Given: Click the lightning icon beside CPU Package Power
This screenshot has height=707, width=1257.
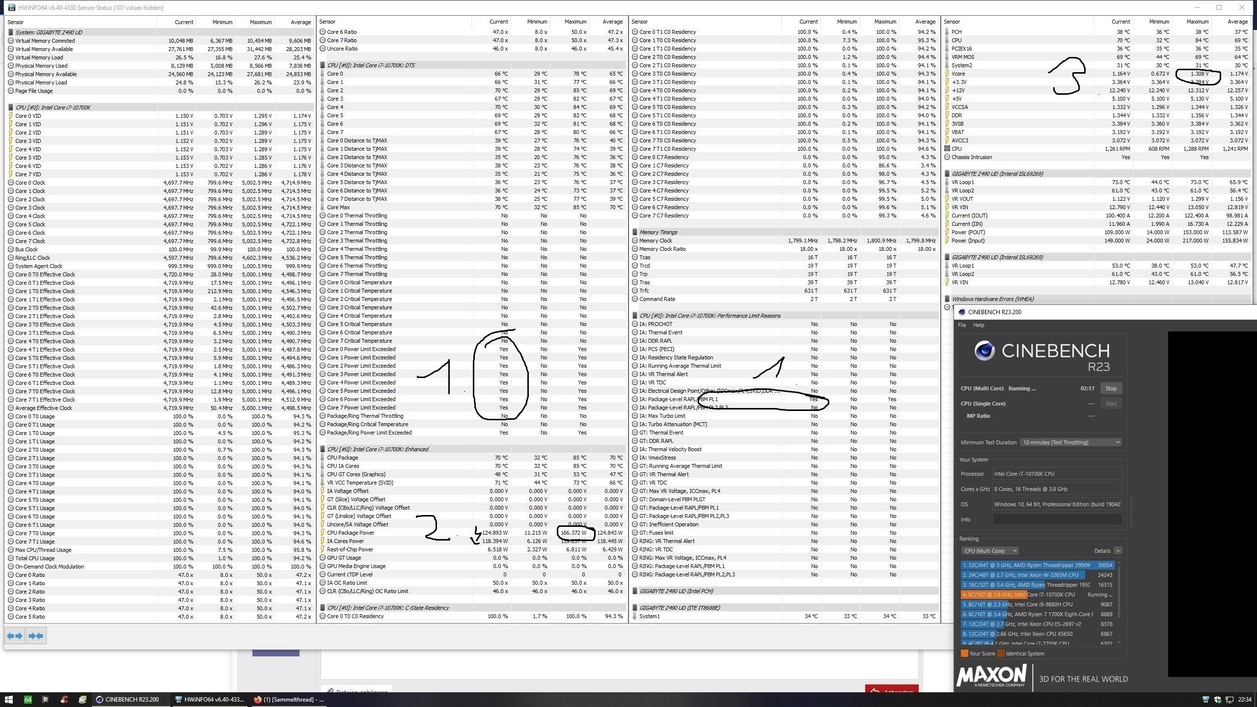Looking at the screenshot, I should point(323,533).
